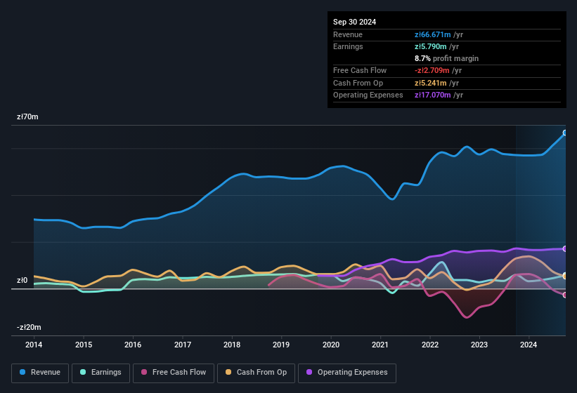Click the Free Cash Flow label in tooltip
The height and width of the screenshot is (393, 577).
tap(360, 70)
